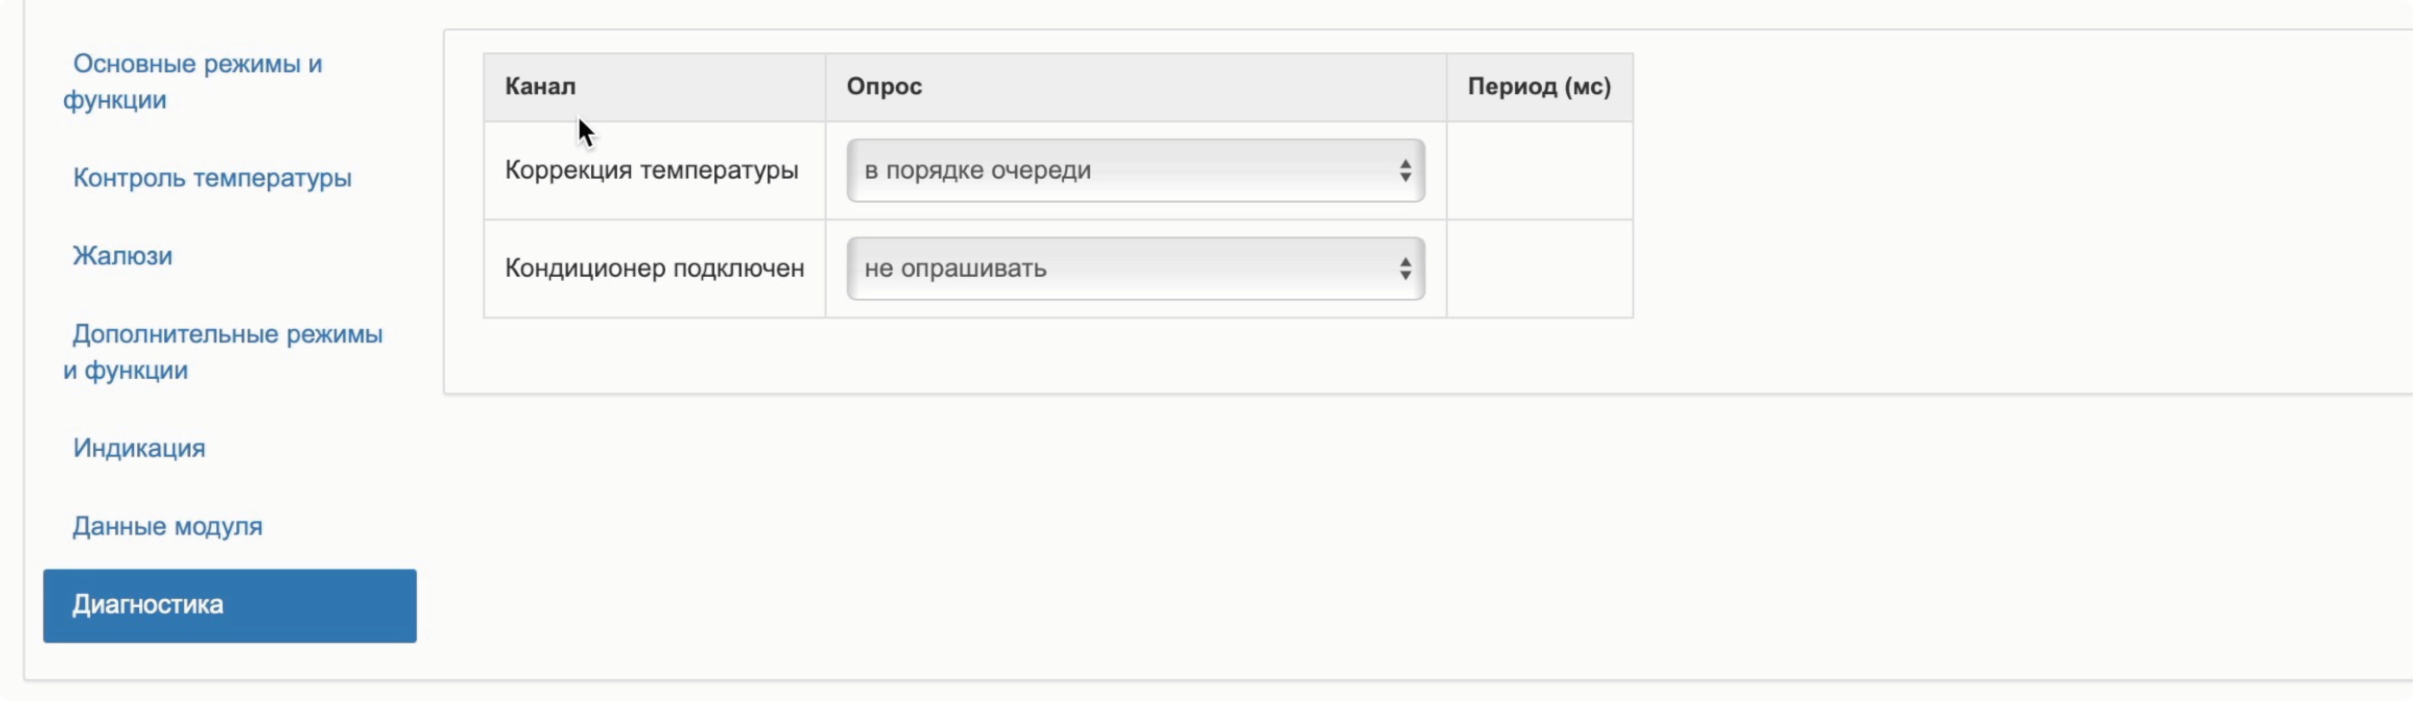This screenshot has height=701, width=2413.
Task: Click the Кондиционер подключен channel label
Action: (654, 269)
